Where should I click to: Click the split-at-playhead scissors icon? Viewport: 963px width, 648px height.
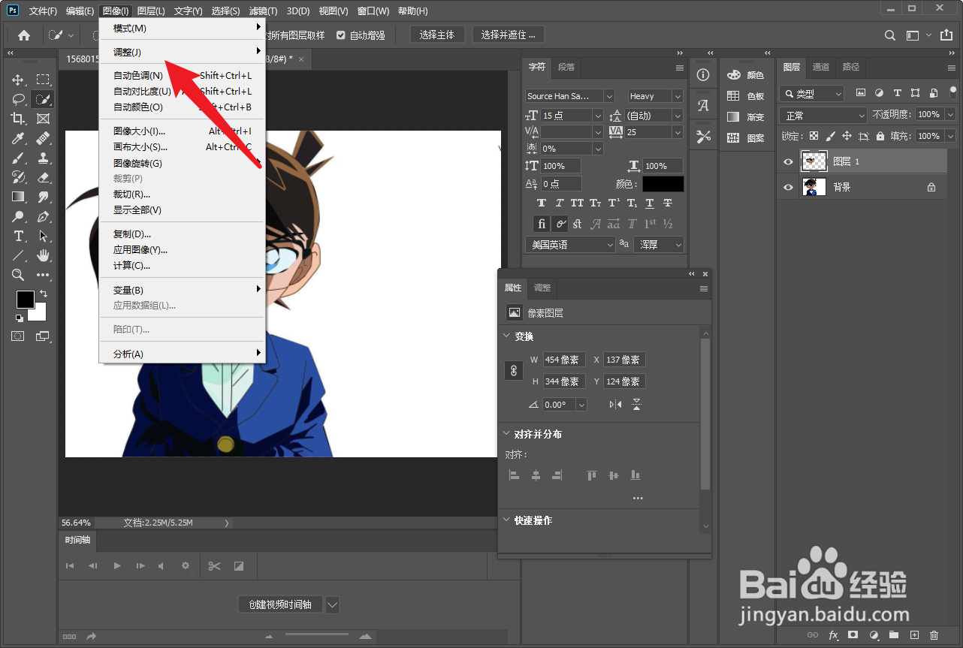coord(215,566)
